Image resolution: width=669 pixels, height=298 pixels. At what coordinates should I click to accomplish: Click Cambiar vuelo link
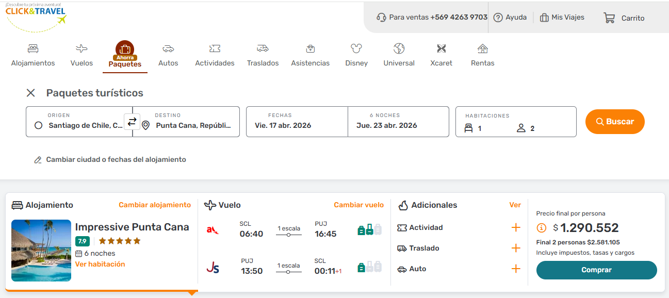[x=358, y=205]
